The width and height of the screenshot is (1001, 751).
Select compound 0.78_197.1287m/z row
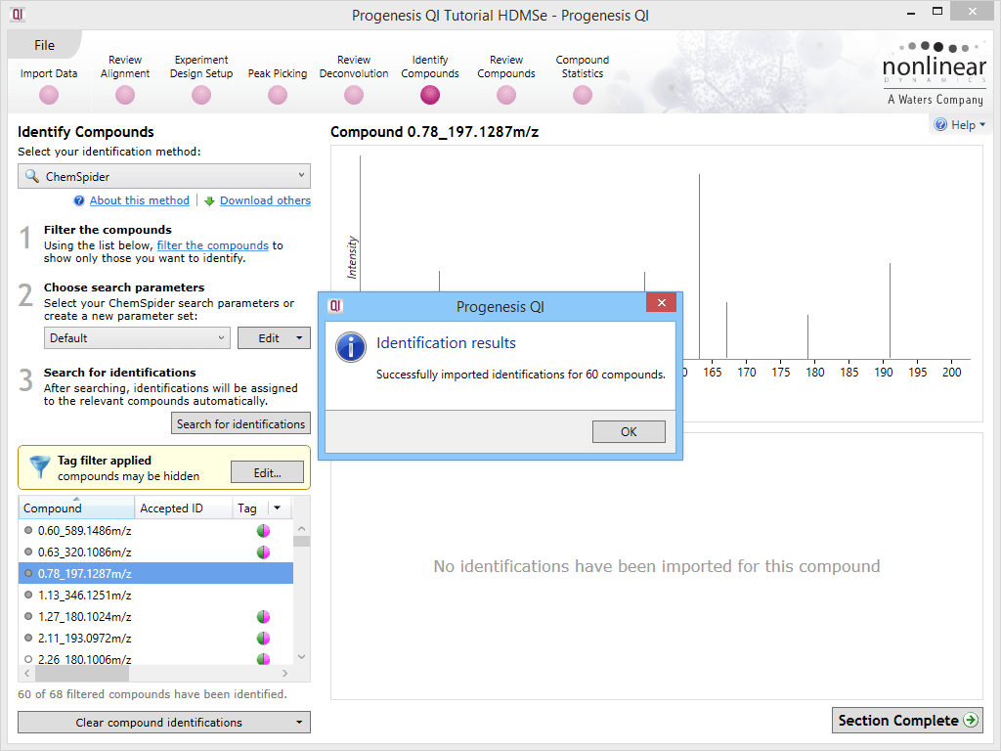tap(155, 573)
